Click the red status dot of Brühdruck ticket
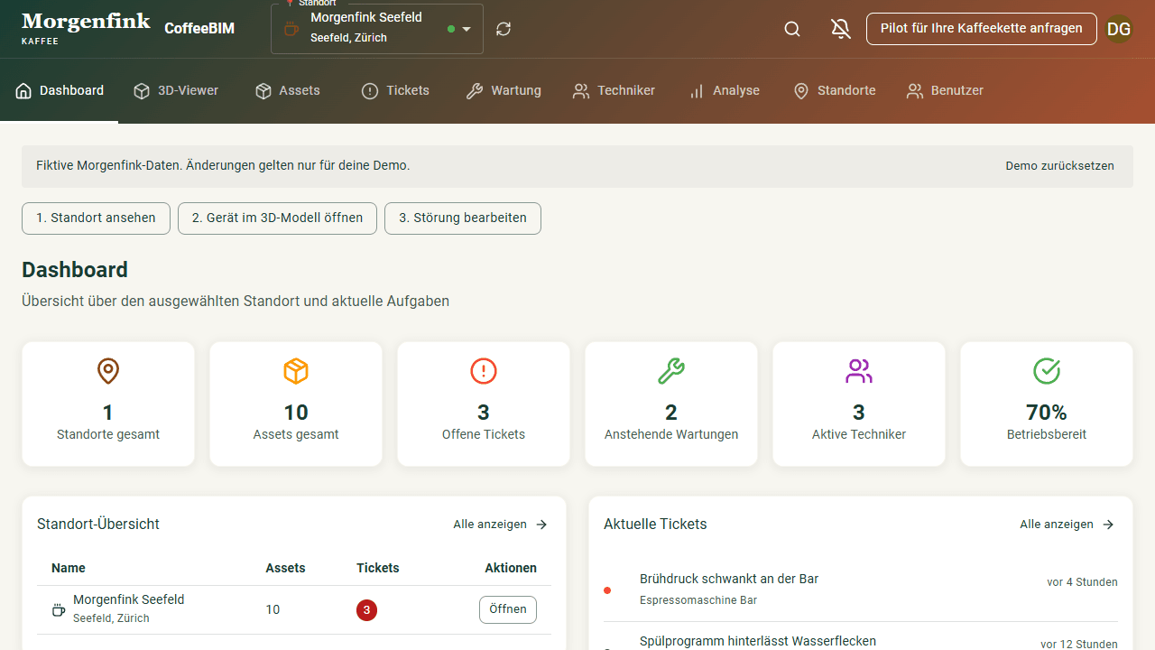The image size is (1155, 650). point(607,590)
